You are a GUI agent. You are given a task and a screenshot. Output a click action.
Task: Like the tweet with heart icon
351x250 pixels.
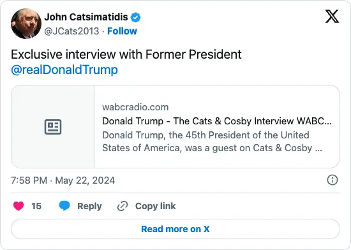19,206
